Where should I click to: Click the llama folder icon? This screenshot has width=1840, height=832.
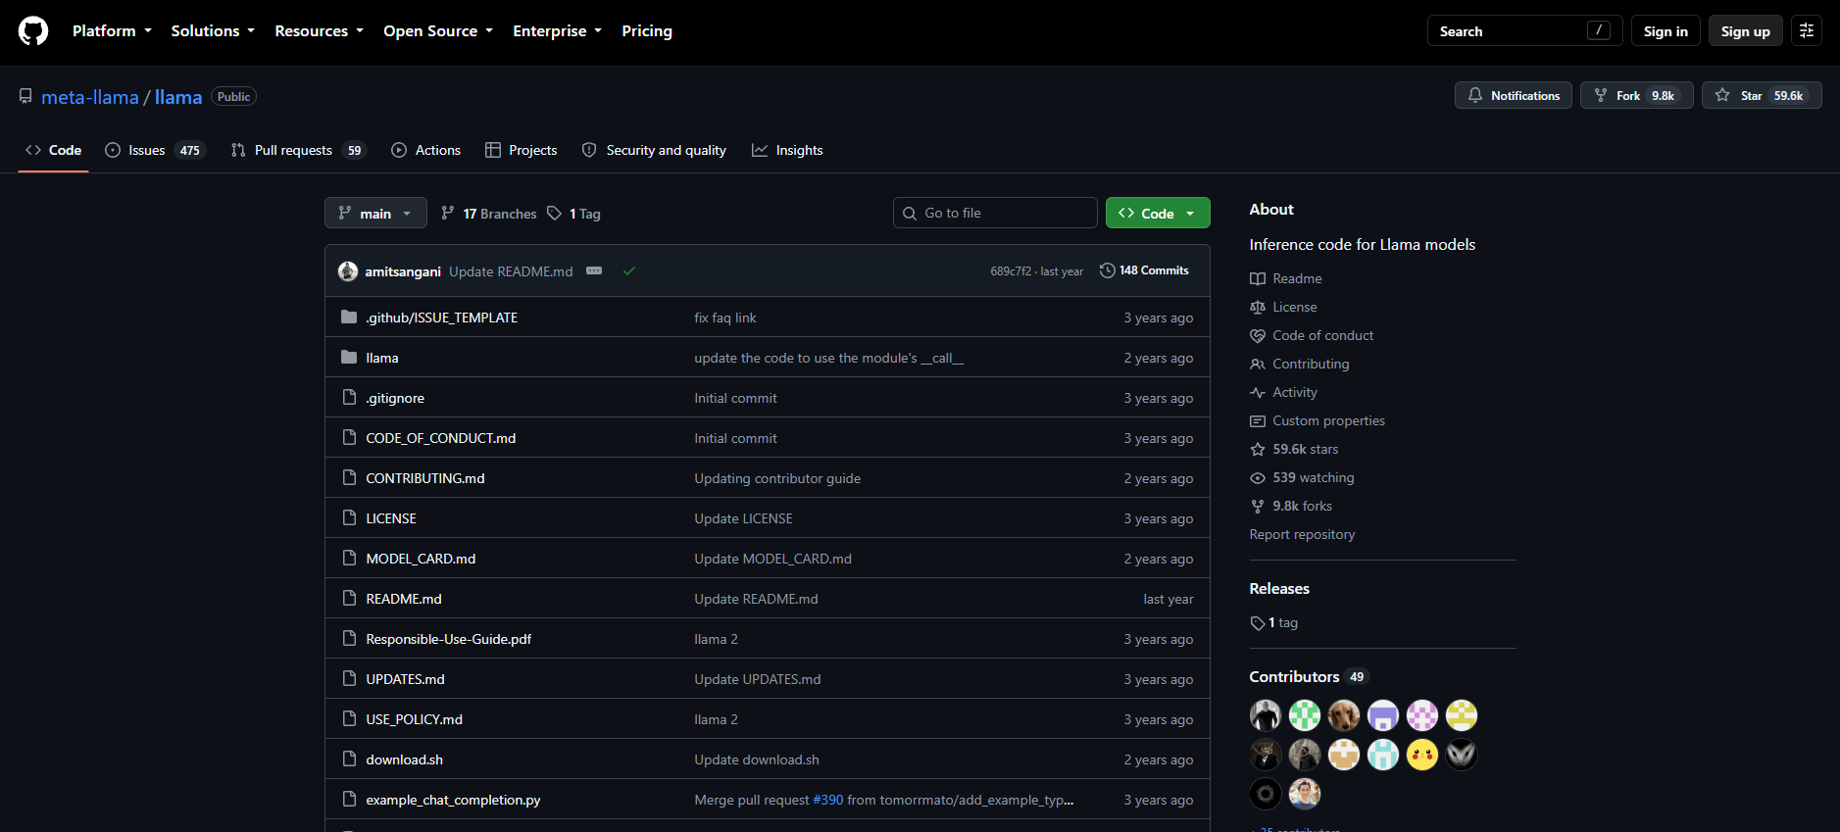pyautogui.click(x=349, y=358)
